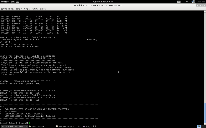Viewport: 206px width, 128px height.
Task: Click 'BAD TERMINATION OF ONE OF YOUR APPLICATION PROCESSES'
Action: (x=37, y=109)
